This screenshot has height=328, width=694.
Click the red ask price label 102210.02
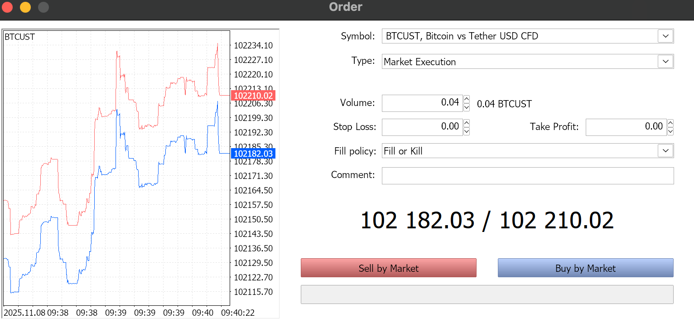click(253, 96)
